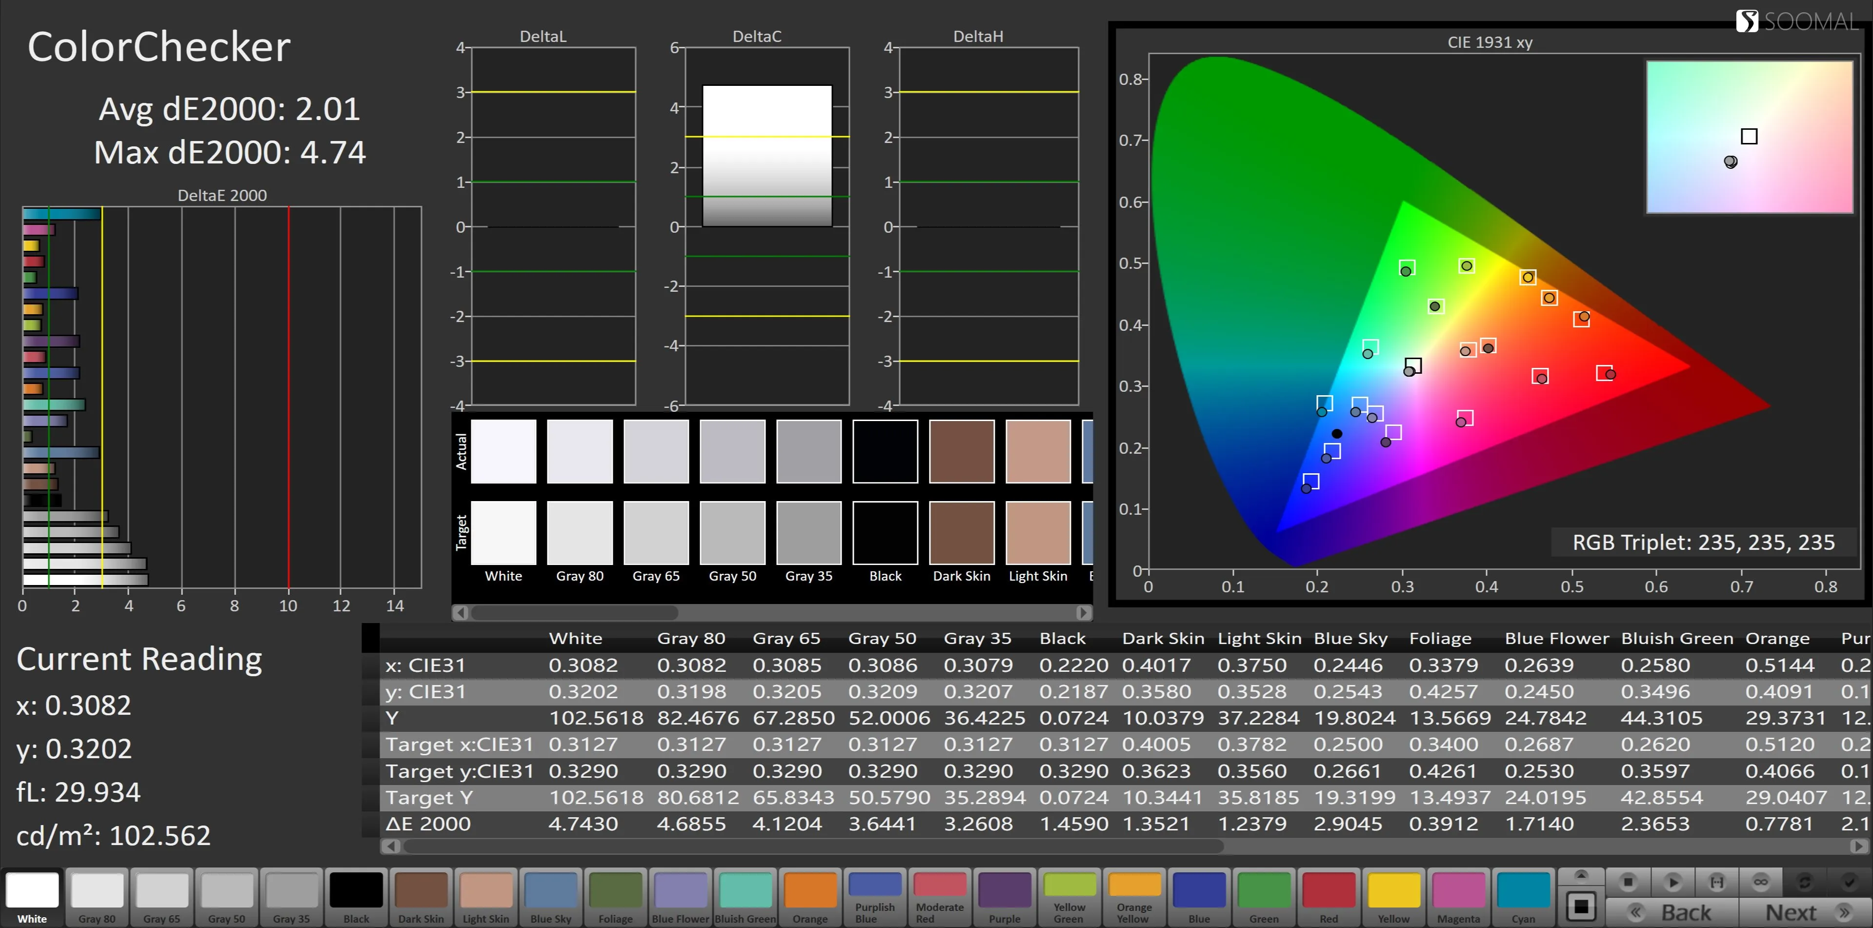Go to the previous page with Back
Screen dimensions: 1873x928
tap(1672, 913)
